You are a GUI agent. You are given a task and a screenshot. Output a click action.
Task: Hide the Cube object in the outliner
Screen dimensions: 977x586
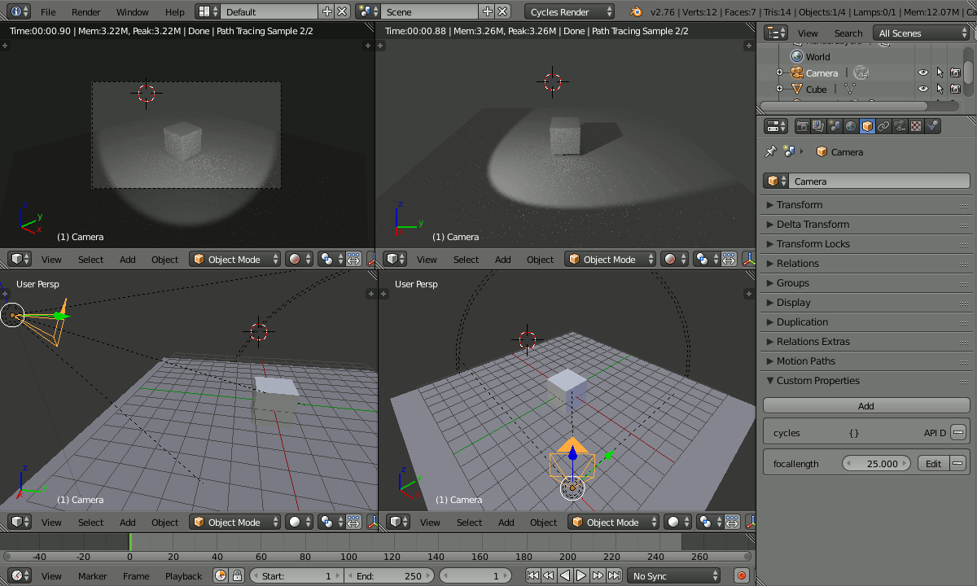point(922,90)
